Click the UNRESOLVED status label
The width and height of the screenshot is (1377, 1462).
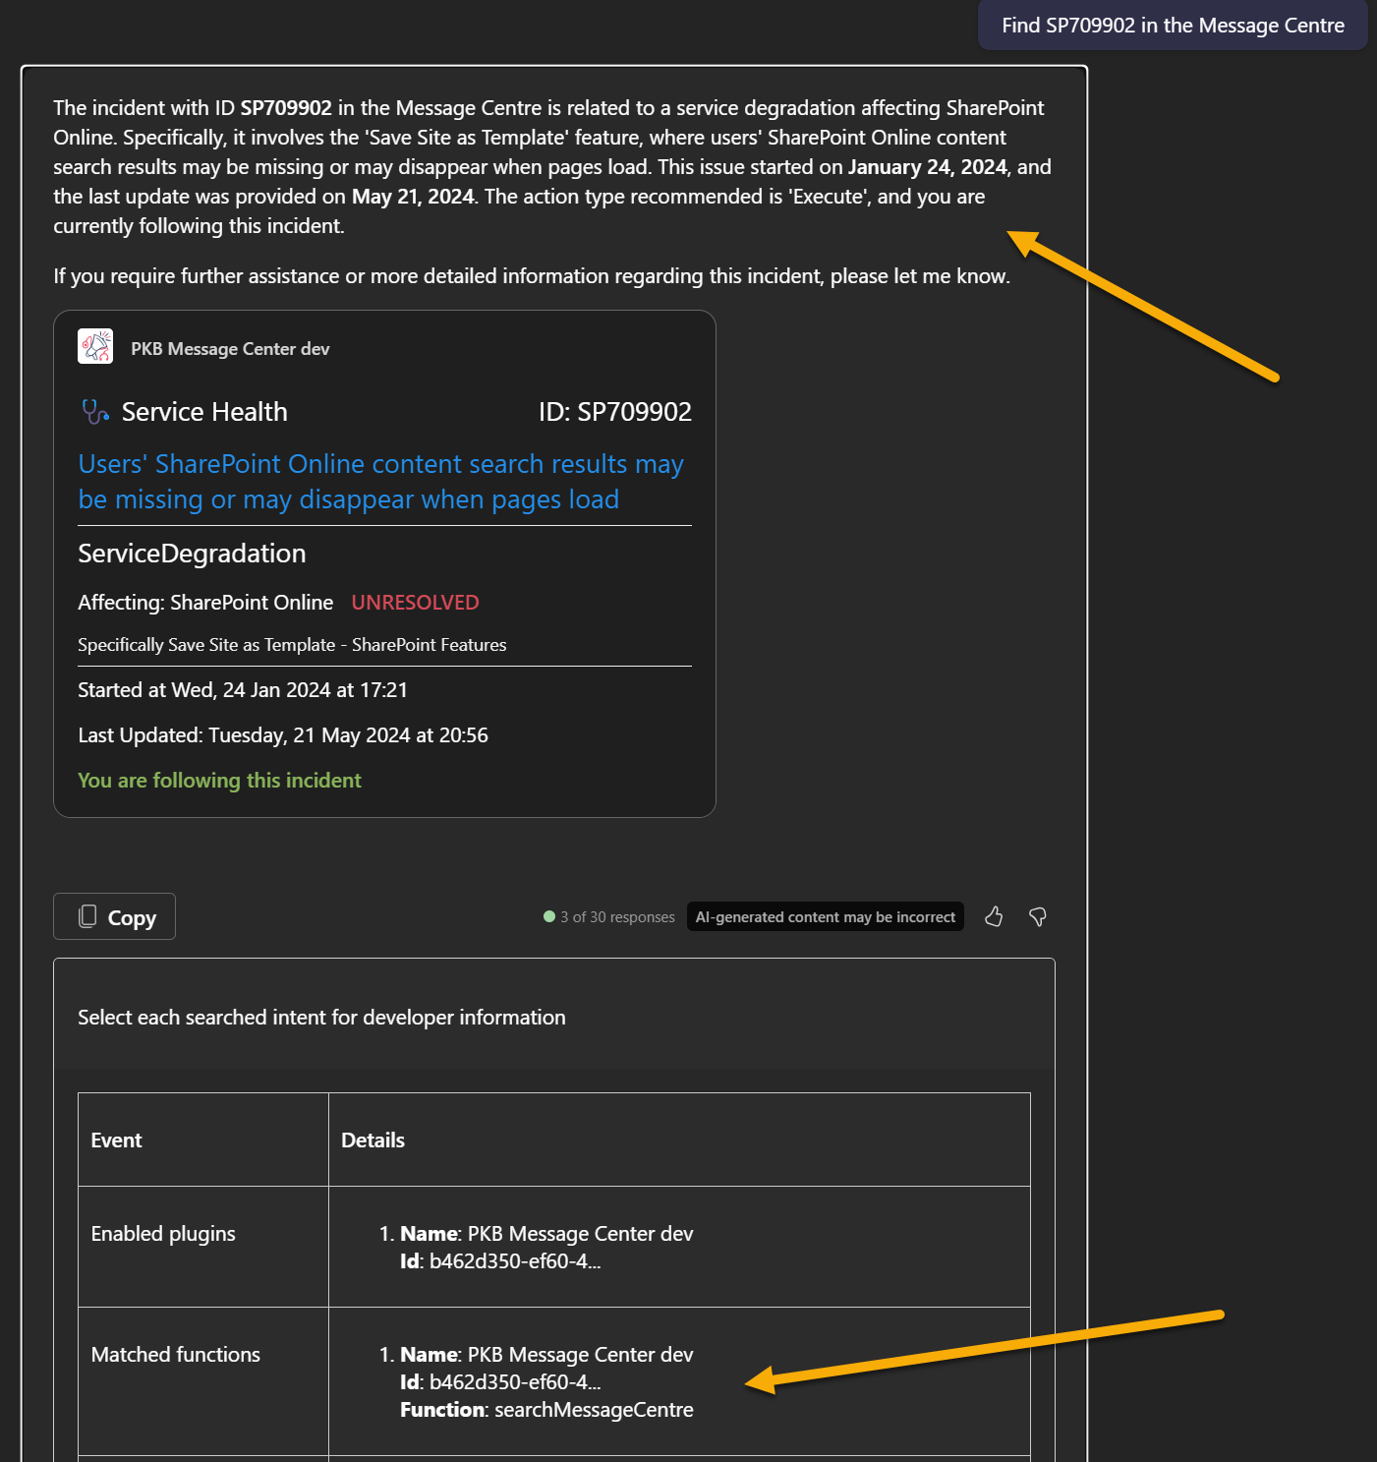pos(415,603)
